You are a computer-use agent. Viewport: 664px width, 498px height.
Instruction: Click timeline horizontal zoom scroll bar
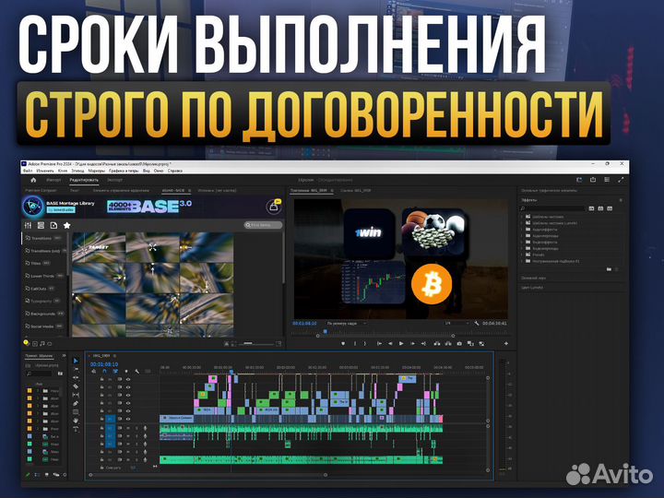tap(207, 475)
